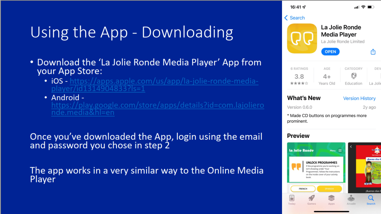Select the FRENCH button in preview

pos(302,189)
